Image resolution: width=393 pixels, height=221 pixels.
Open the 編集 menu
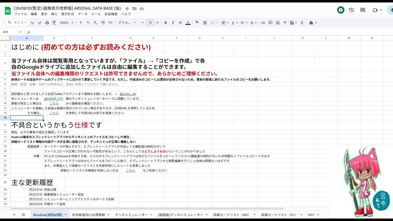(34, 14)
